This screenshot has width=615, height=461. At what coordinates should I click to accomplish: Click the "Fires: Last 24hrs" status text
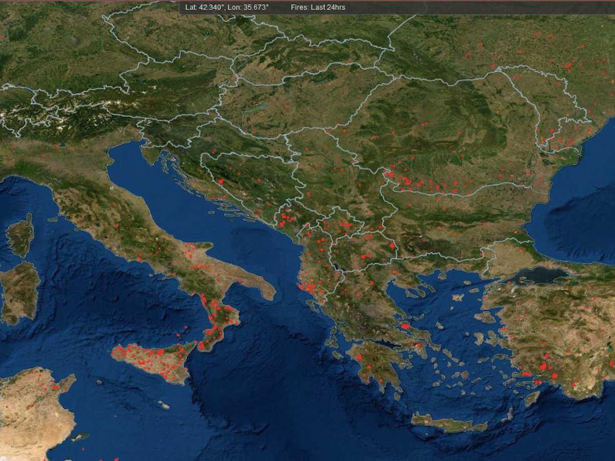coord(318,8)
